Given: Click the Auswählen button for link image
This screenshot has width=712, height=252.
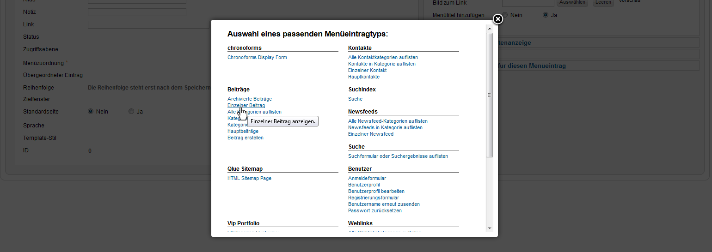Looking at the screenshot, I should point(572,2).
